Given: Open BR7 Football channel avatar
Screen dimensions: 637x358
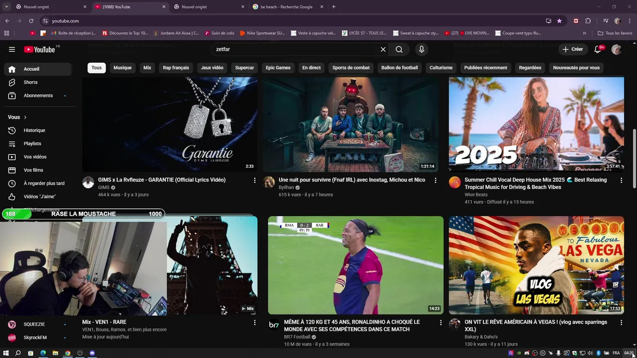Looking at the screenshot, I should click(x=274, y=324).
